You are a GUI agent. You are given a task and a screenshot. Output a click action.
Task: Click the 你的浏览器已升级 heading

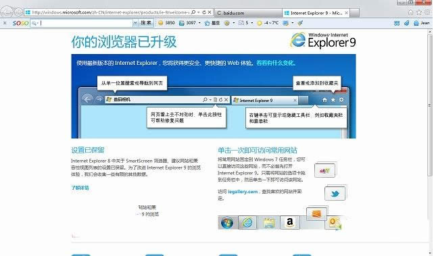(124, 42)
